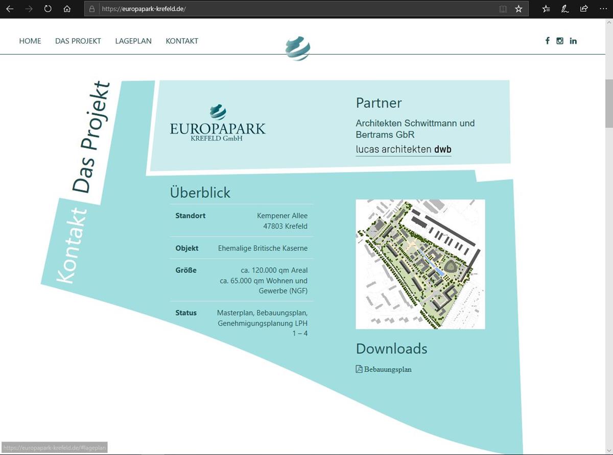Go back using browser back arrow
The image size is (613, 455).
tap(10, 9)
